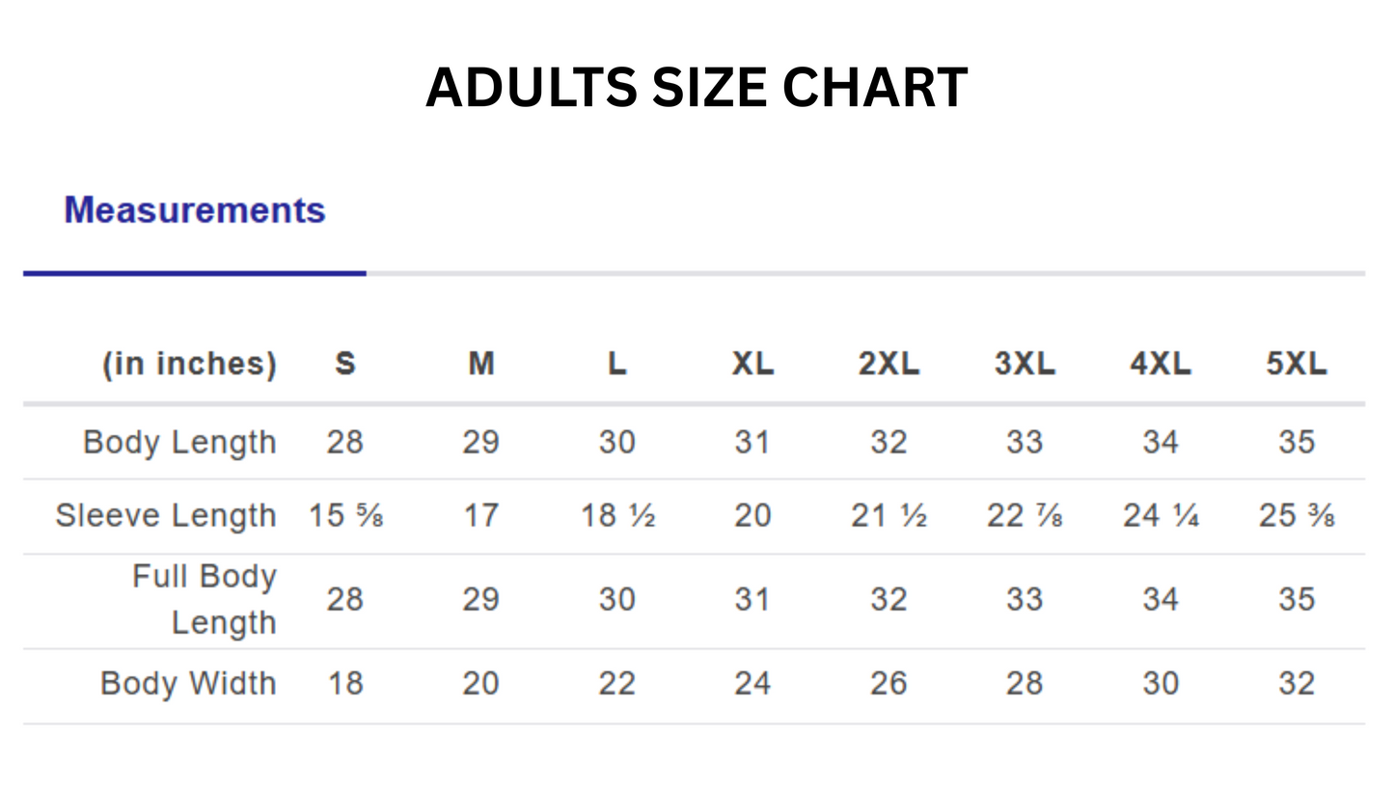The height and width of the screenshot is (791, 1394).
Task: Click Sleeve Length value 15 ⅝ for S
Action: (345, 516)
